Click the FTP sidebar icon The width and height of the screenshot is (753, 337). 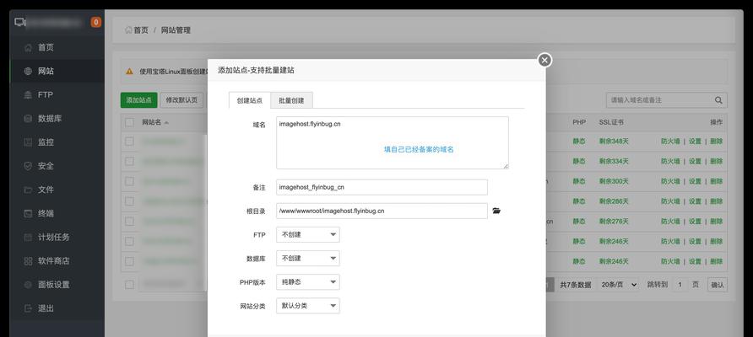point(28,95)
